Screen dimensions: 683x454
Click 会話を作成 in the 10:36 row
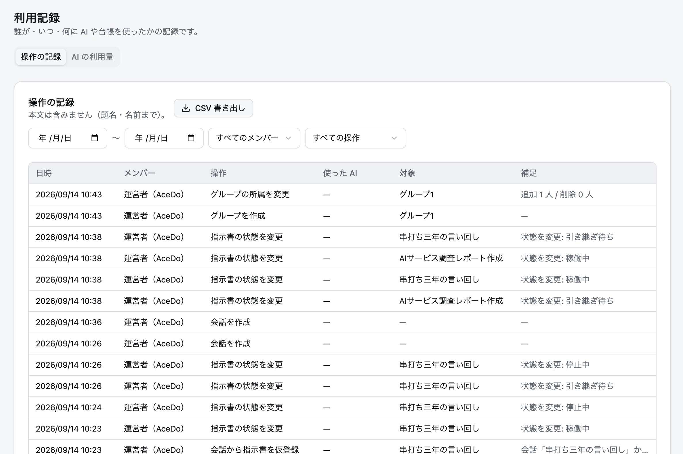(x=230, y=322)
